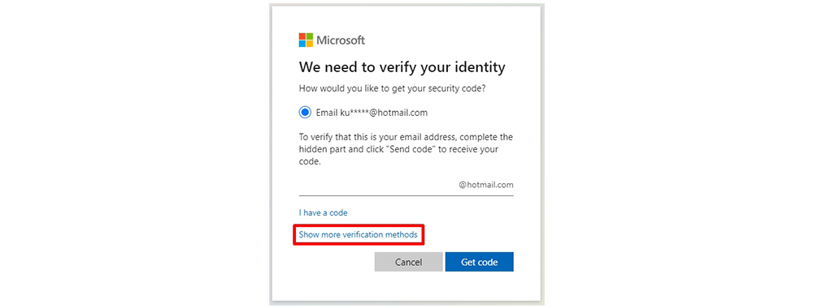This screenshot has width=813, height=308.
Task: Click the 'How would you like' question text
Action: 393,88
